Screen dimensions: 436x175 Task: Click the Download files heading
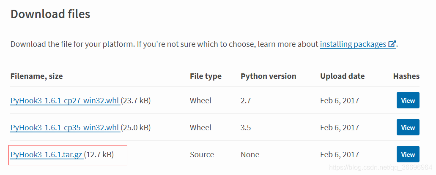(x=50, y=14)
